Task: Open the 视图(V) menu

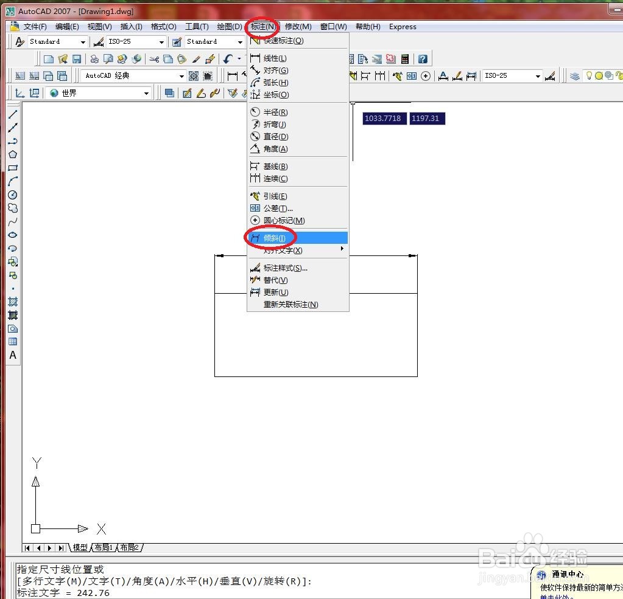Action: click(x=99, y=27)
